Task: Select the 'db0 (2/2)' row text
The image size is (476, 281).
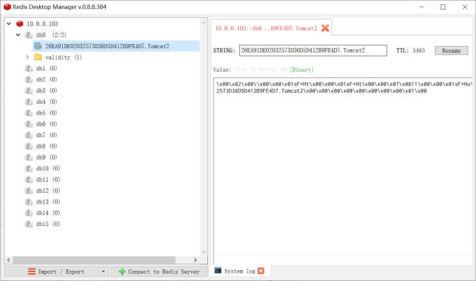Action: click(51, 35)
